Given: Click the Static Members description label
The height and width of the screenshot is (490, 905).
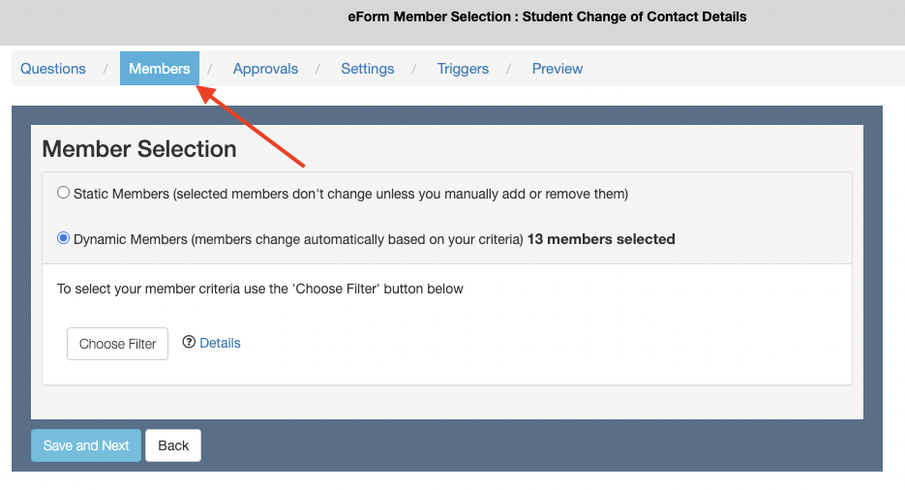Looking at the screenshot, I should tap(350, 194).
